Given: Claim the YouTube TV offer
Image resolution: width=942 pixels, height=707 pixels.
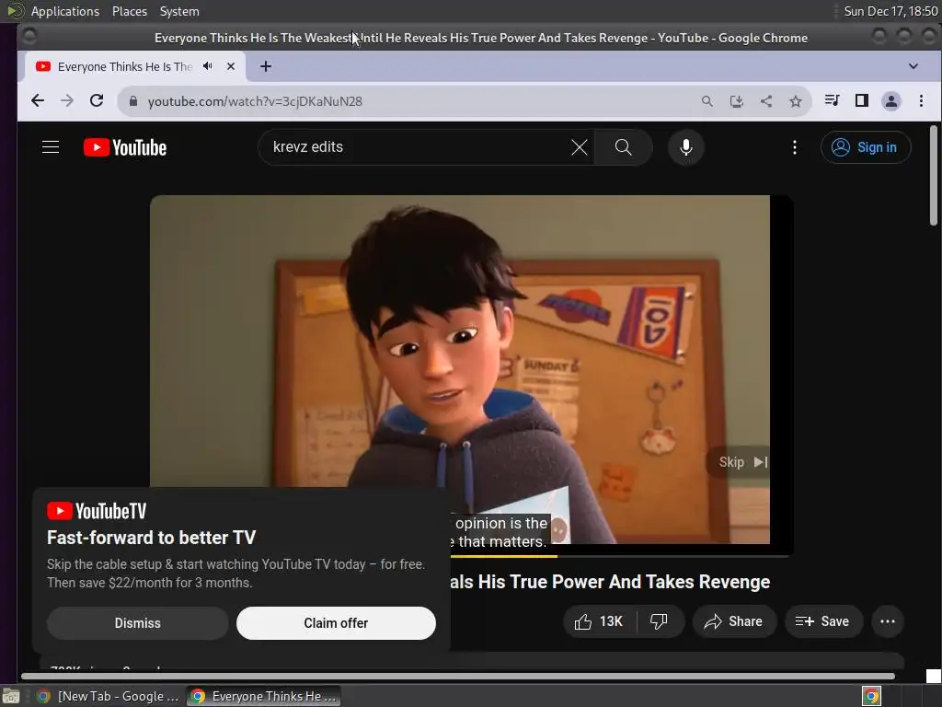Looking at the screenshot, I should [336, 623].
